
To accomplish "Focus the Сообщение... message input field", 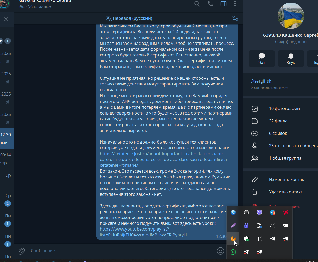I will pyautogui.click(x=121, y=251).
